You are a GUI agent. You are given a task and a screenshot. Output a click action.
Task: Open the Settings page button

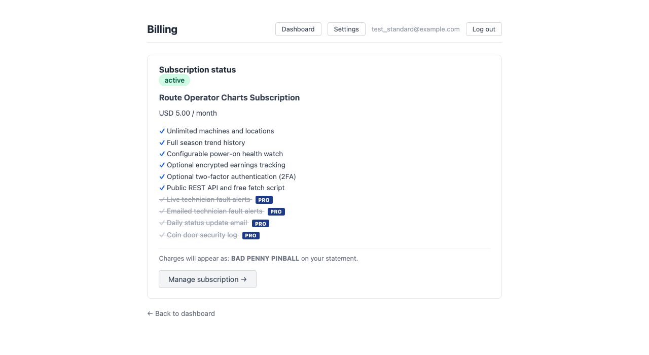point(346,29)
